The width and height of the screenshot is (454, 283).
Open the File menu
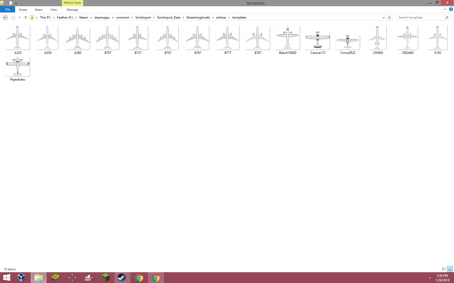pyautogui.click(x=8, y=9)
